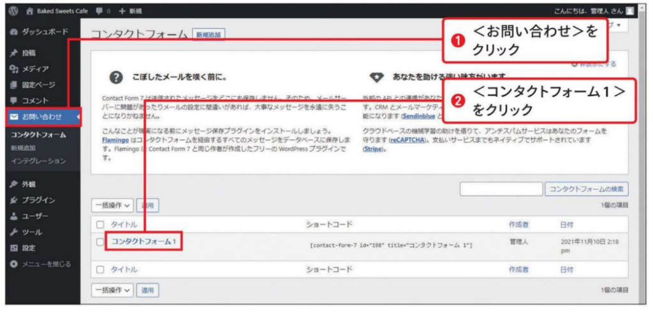Screen dimensions: 653x313
Task: Click the 新規追加 button beside page title
Action: pyautogui.click(x=209, y=35)
